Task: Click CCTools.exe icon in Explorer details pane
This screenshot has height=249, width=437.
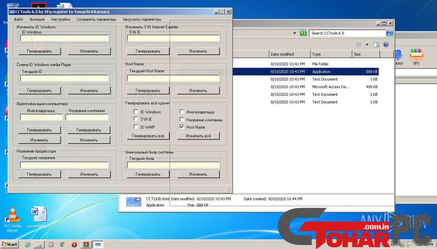Action: tap(134, 202)
